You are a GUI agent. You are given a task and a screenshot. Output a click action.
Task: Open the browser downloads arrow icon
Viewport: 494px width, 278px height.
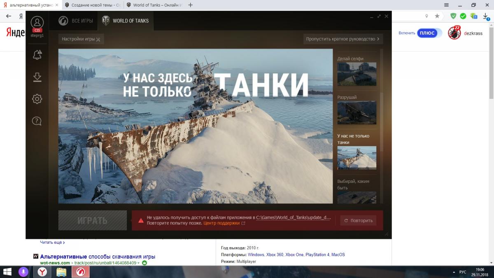coord(486,16)
